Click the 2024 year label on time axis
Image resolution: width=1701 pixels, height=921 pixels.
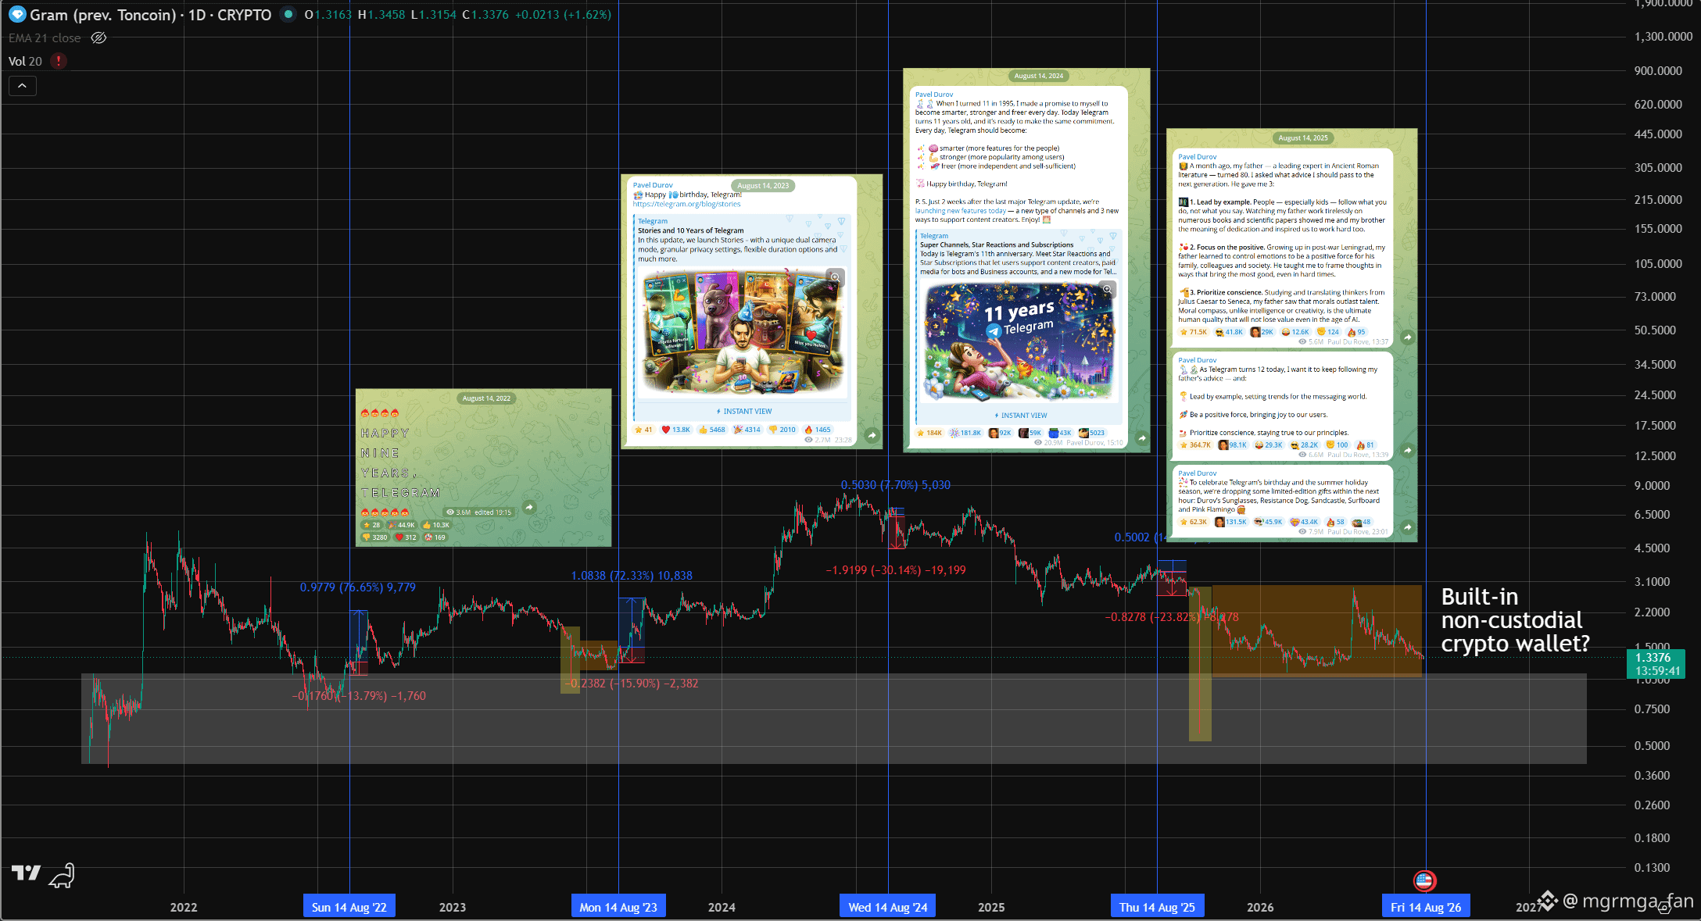pyautogui.click(x=722, y=908)
